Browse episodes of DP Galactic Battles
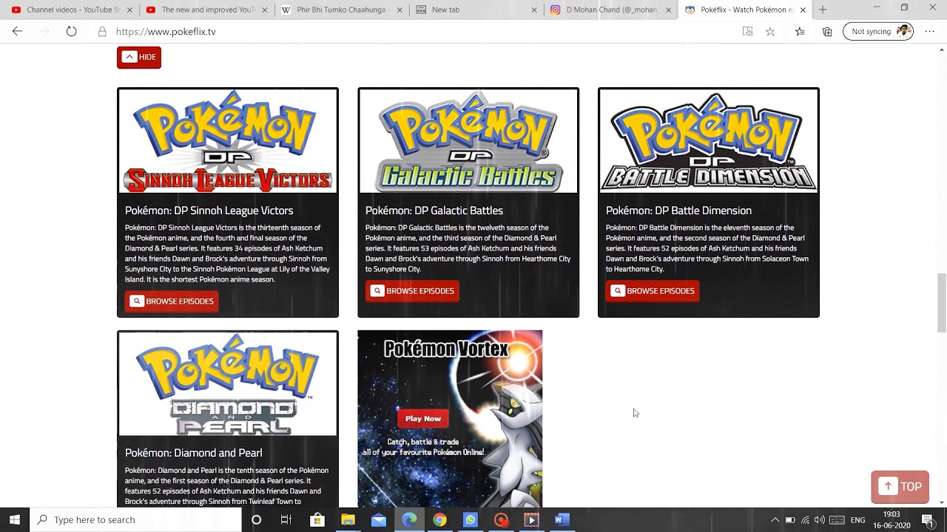This screenshot has width=947, height=532. tap(412, 291)
